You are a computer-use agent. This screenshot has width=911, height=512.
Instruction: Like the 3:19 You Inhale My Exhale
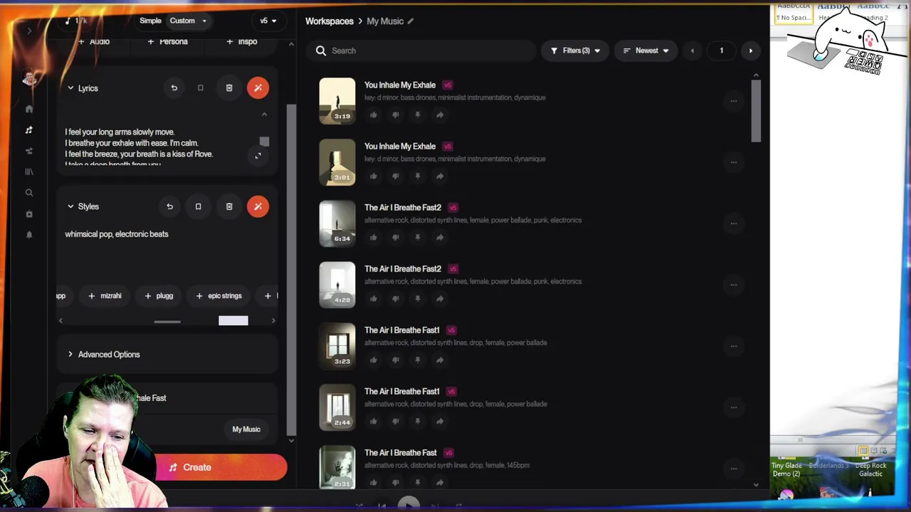(374, 115)
